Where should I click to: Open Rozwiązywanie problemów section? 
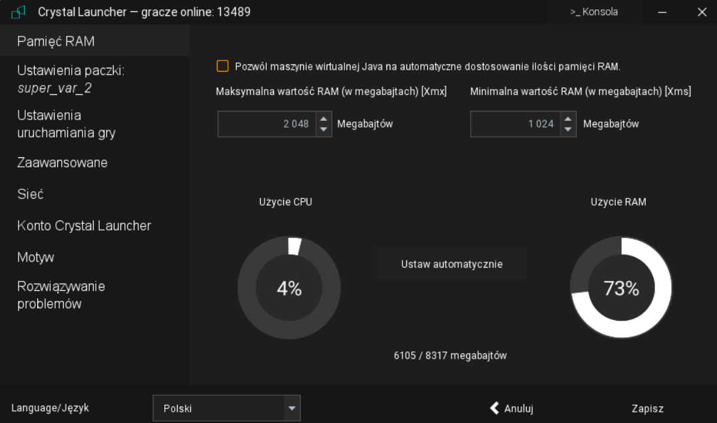(x=61, y=296)
